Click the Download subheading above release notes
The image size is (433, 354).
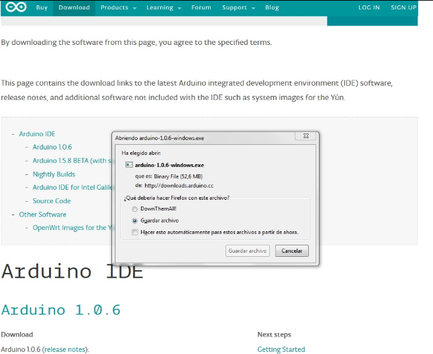(x=17, y=335)
